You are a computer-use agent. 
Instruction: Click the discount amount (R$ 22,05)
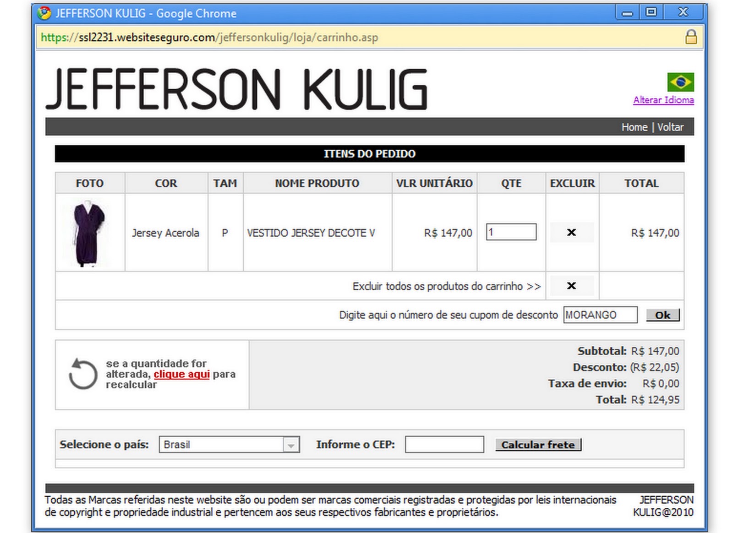[655, 367]
